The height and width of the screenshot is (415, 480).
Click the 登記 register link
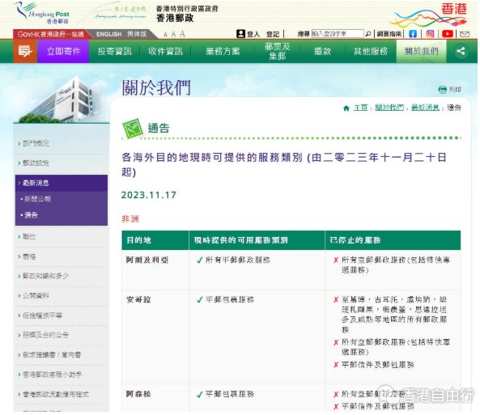(x=273, y=34)
